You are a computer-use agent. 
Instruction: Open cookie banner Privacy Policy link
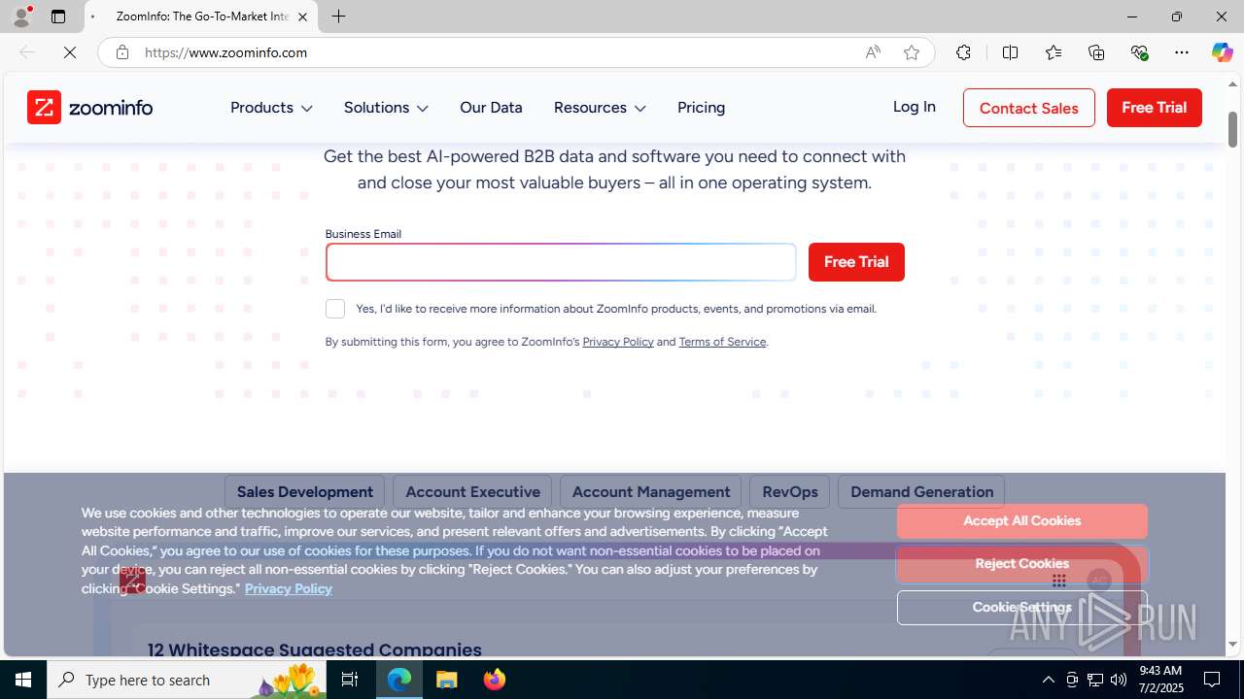click(288, 588)
